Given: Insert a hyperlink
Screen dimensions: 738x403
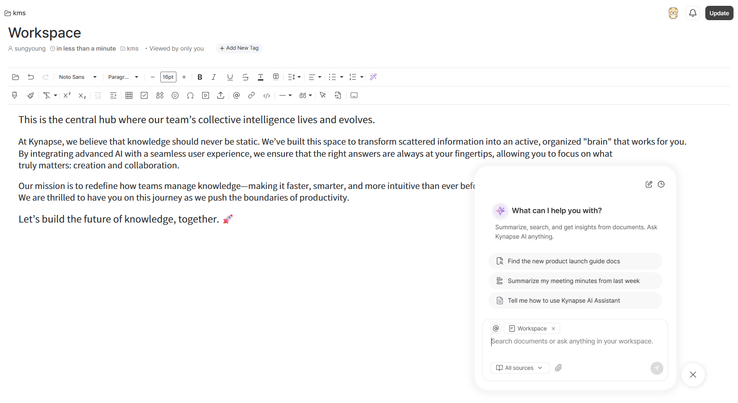Looking at the screenshot, I should point(252,95).
